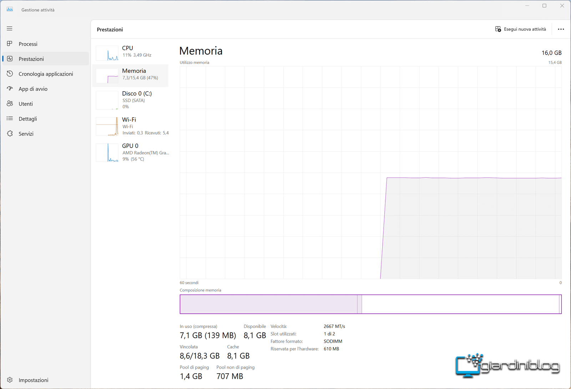Click the Memoria 7,3/15,4 GB (47%) text
Screen dimensions: 571x389
pyautogui.click(x=140, y=78)
